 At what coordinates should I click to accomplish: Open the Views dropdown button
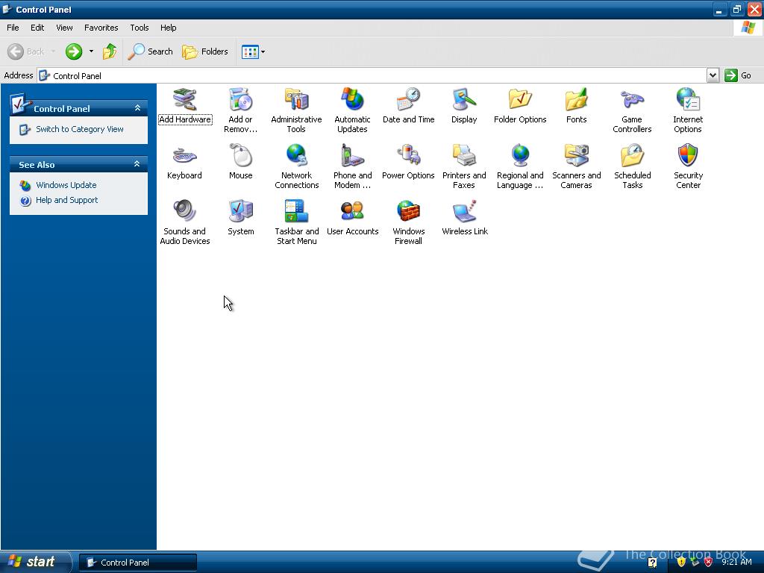click(254, 51)
